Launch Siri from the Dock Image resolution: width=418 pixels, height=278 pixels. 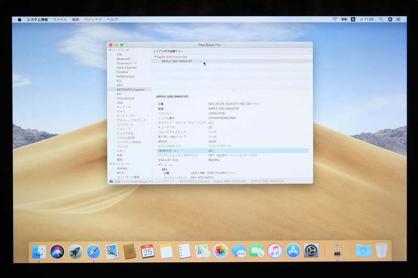pos(57,251)
